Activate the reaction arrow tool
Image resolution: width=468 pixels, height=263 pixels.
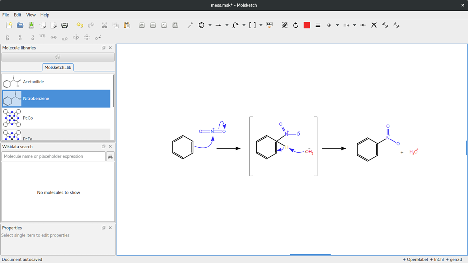point(219,25)
